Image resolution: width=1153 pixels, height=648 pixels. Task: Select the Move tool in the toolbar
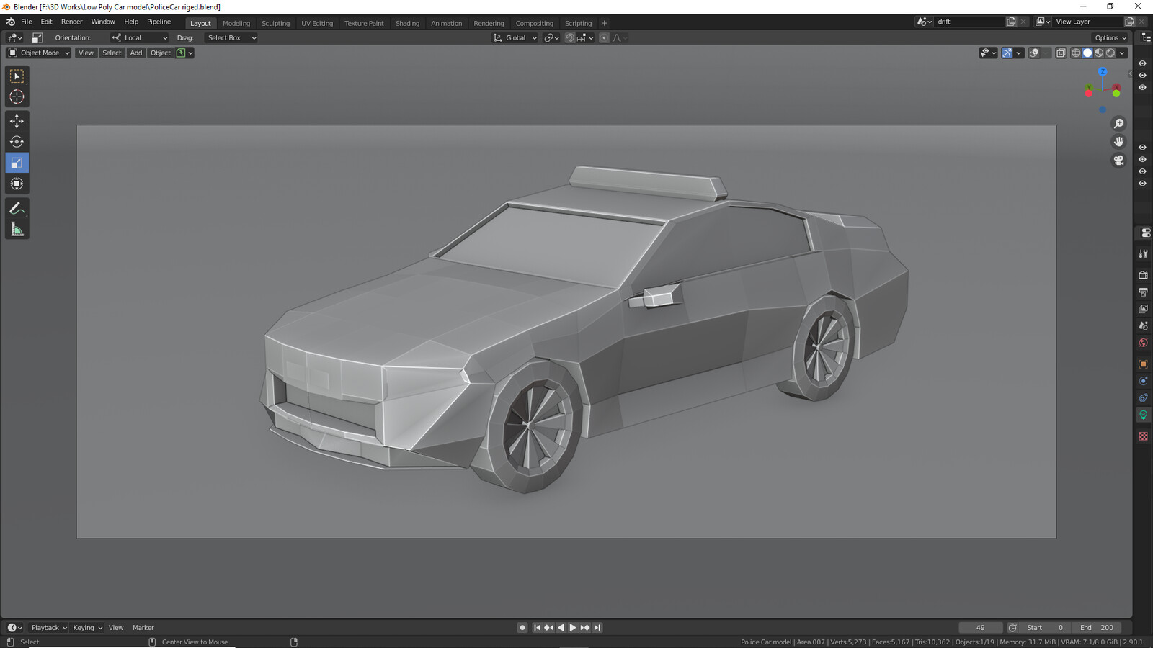pyautogui.click(x=17, y=121)
